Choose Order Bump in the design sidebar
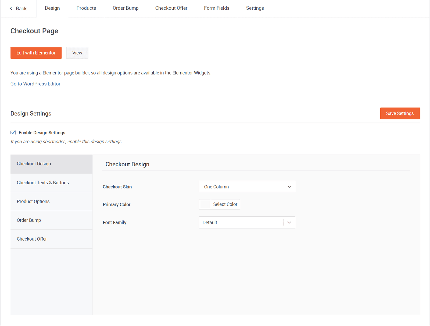 point(29,220)
